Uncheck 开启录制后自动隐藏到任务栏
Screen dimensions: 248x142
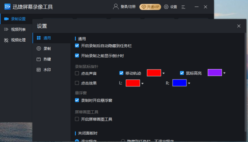tap(77, 46)
